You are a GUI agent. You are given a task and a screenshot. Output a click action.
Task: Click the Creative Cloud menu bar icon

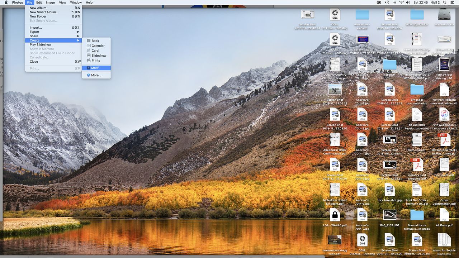click(379, 3)
